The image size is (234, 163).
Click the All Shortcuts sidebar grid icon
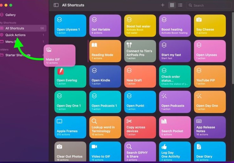[2, 28]
